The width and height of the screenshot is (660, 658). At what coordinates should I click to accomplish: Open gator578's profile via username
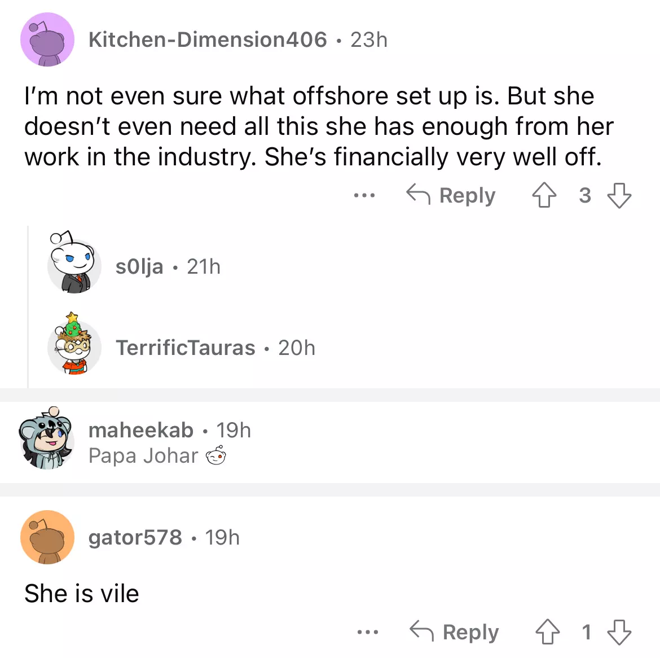[135, 538]
